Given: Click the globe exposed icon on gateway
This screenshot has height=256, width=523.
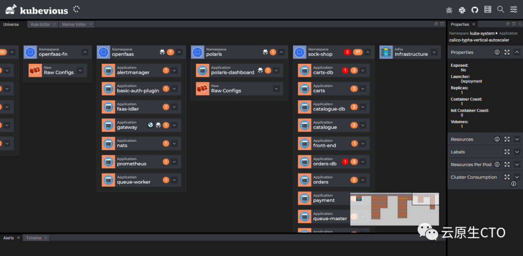Looking at the screenshot, I should [151, 125].
